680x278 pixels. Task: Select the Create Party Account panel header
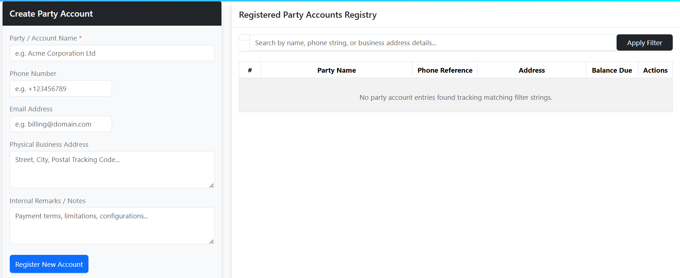[112, 14]
